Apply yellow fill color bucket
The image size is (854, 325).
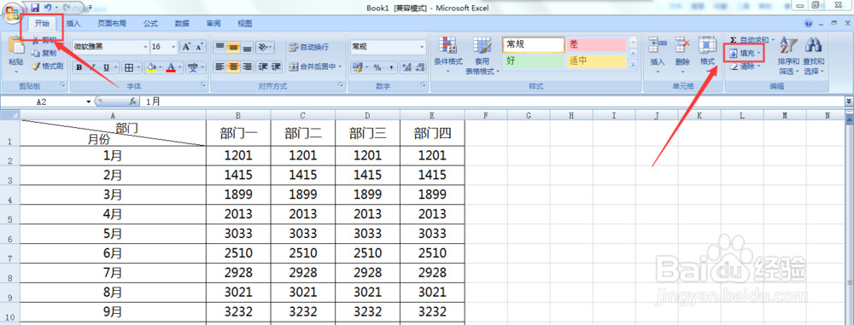coord(152,67)
